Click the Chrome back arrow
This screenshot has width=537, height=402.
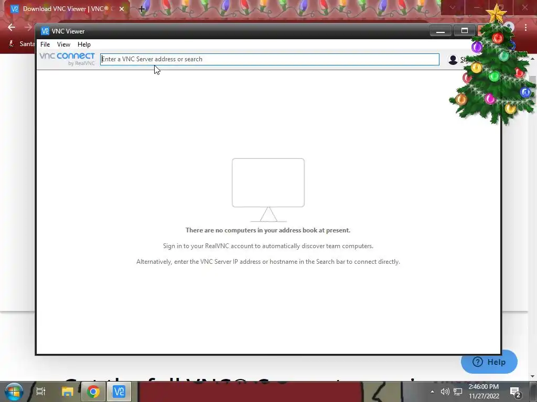point(12,27)
